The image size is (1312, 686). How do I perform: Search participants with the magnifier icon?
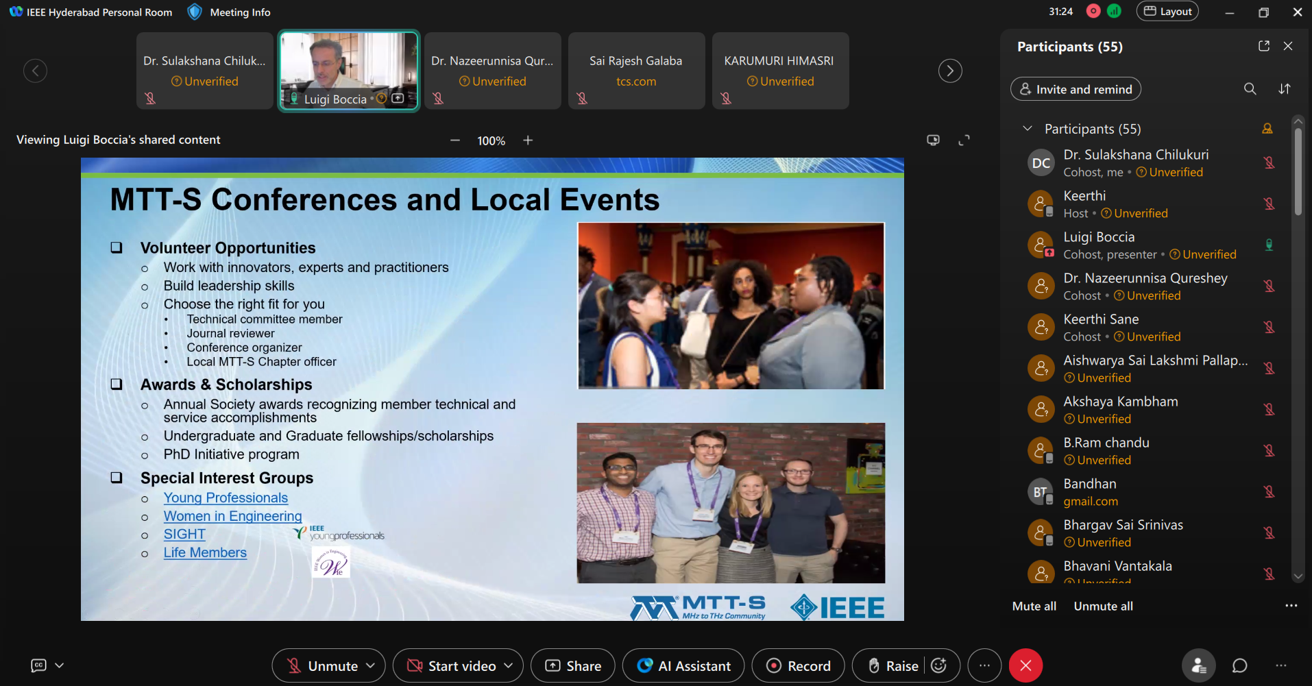pos(1250,89)
